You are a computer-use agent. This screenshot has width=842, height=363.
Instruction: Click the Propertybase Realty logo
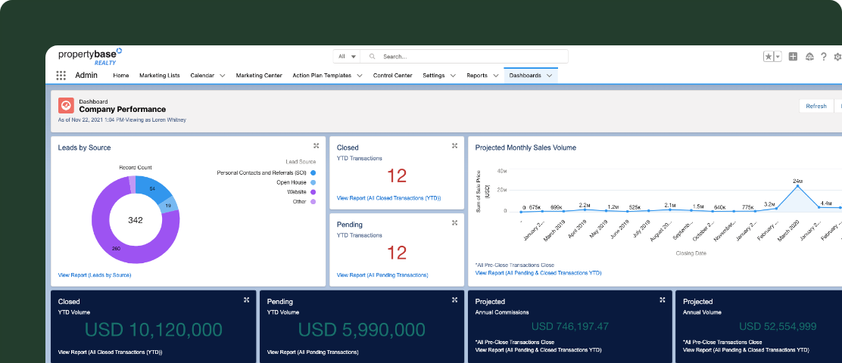coord(90,57)
